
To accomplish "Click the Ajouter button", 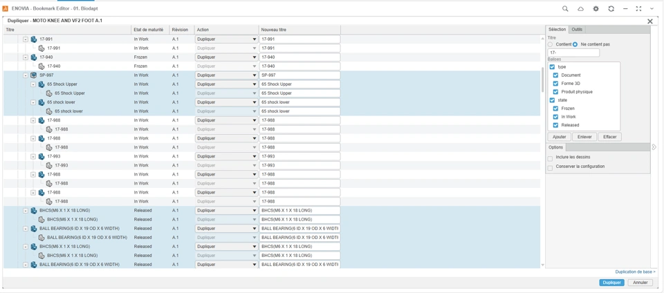I will click(x=560, y=137).
